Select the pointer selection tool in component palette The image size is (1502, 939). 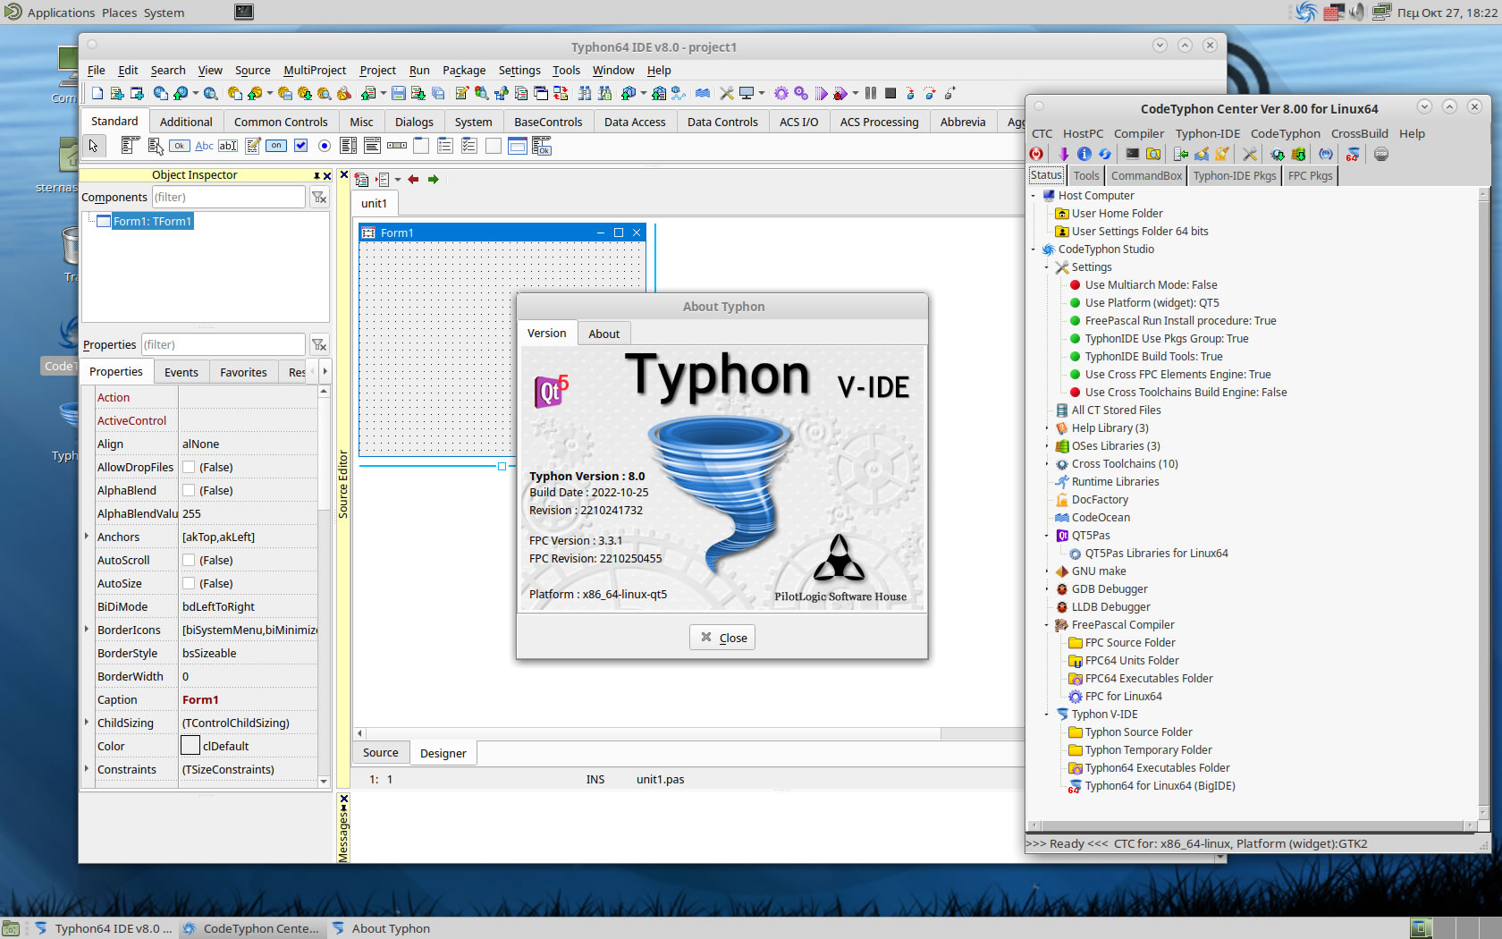93,146
